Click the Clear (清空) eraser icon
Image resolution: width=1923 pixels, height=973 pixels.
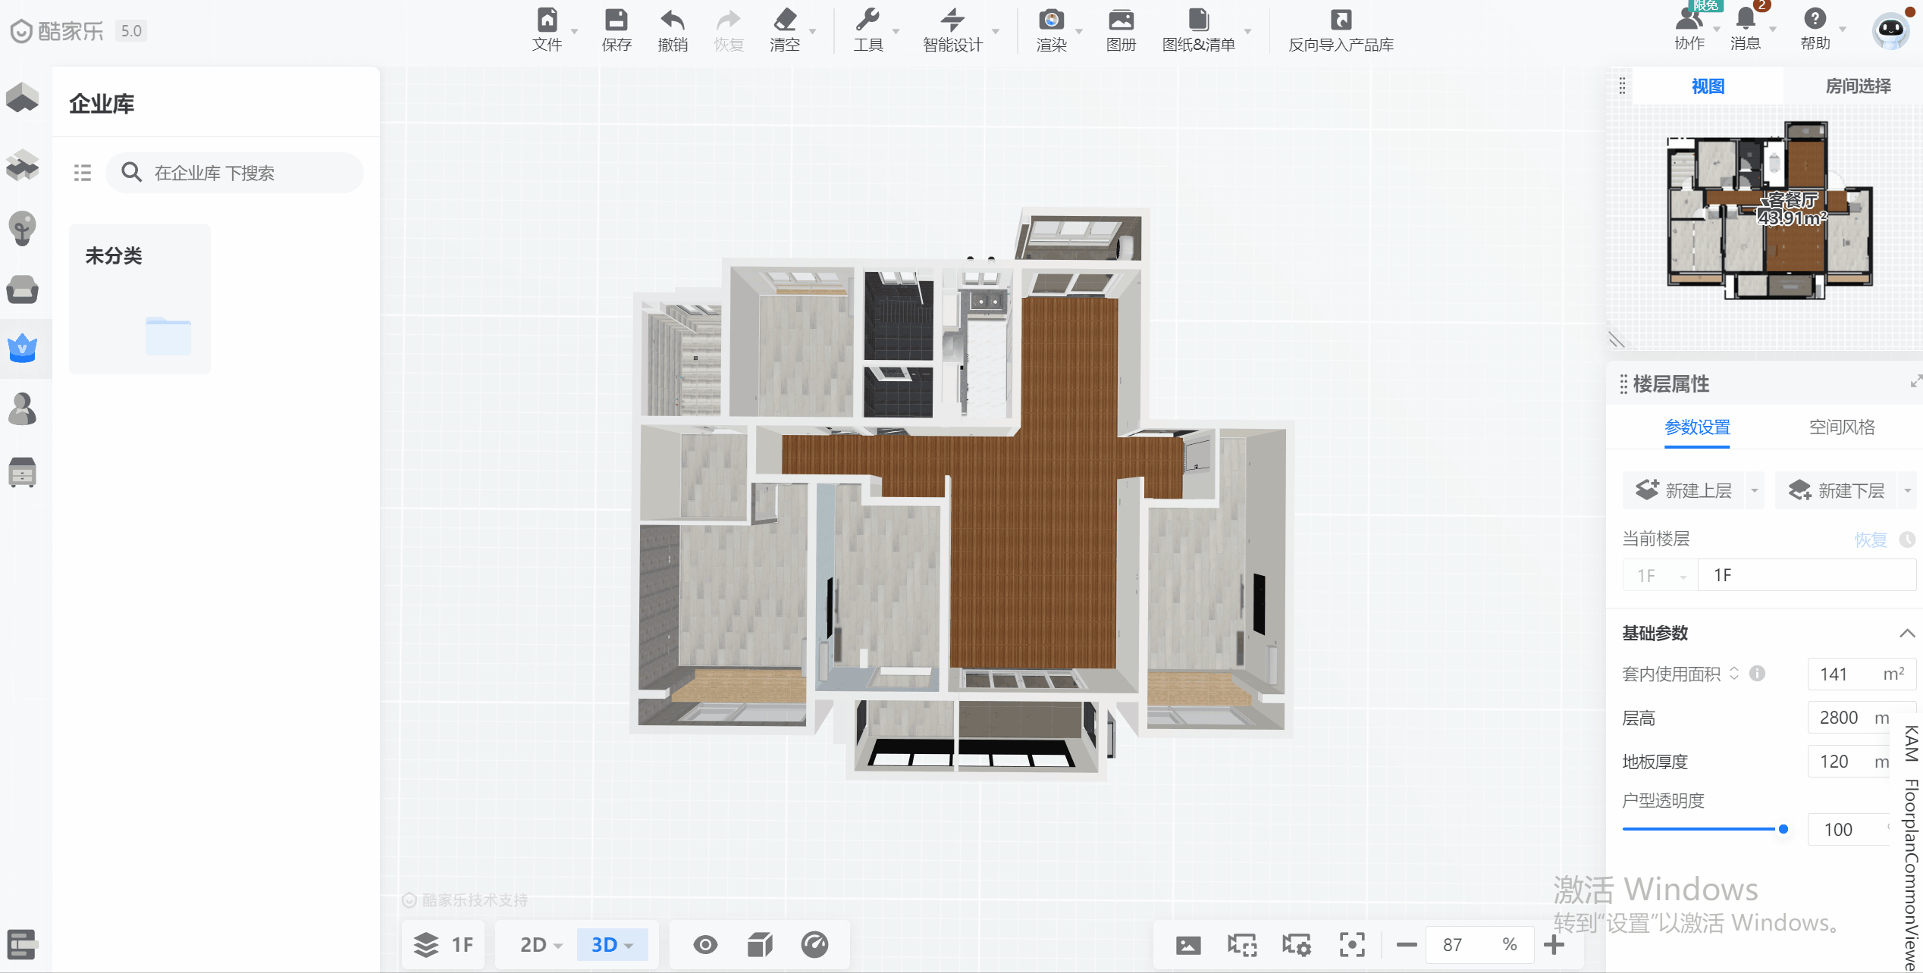point(784,20)
